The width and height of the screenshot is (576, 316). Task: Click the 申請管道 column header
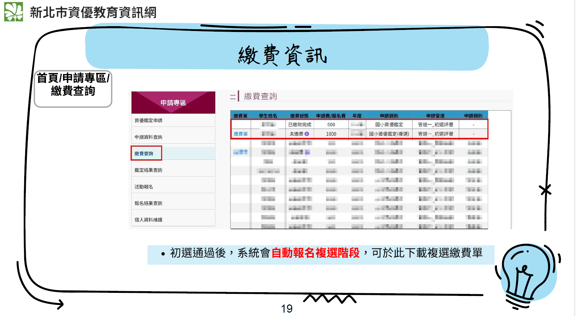pyautogui.click(x=435, y=116)
